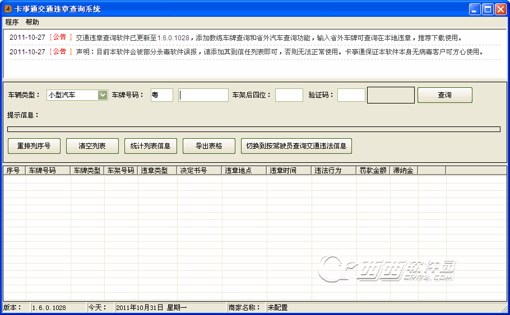
Task: Click the 粤 province prefix field
Action: coord(162,95)
